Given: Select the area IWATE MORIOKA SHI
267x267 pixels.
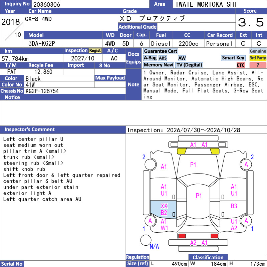Looking at the screenshot, I should [x=206, y=4].
